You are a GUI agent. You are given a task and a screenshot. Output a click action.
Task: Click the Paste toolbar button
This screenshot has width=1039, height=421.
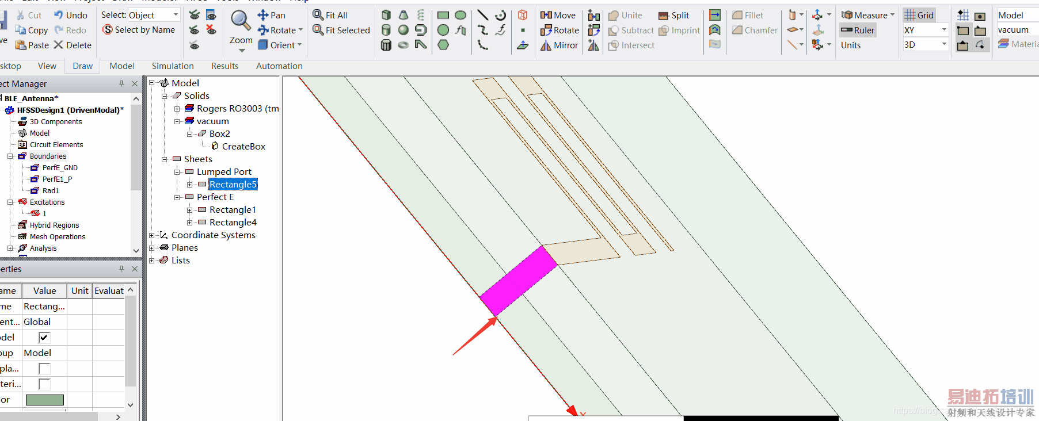coord(32,45)
